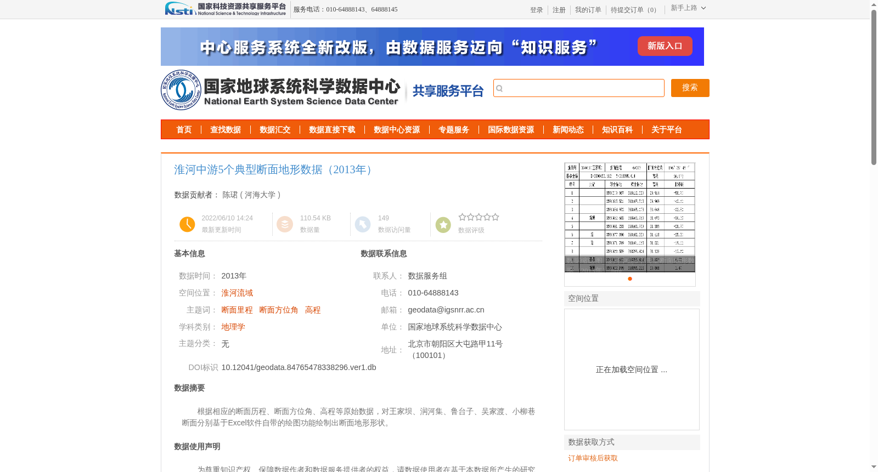878x472 pixels.
Task: Click the 空间位置 panel header
Action: coord(632,299)
